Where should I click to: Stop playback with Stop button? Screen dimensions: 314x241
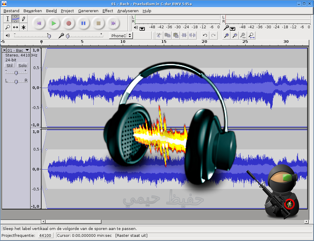coord(98,23)
